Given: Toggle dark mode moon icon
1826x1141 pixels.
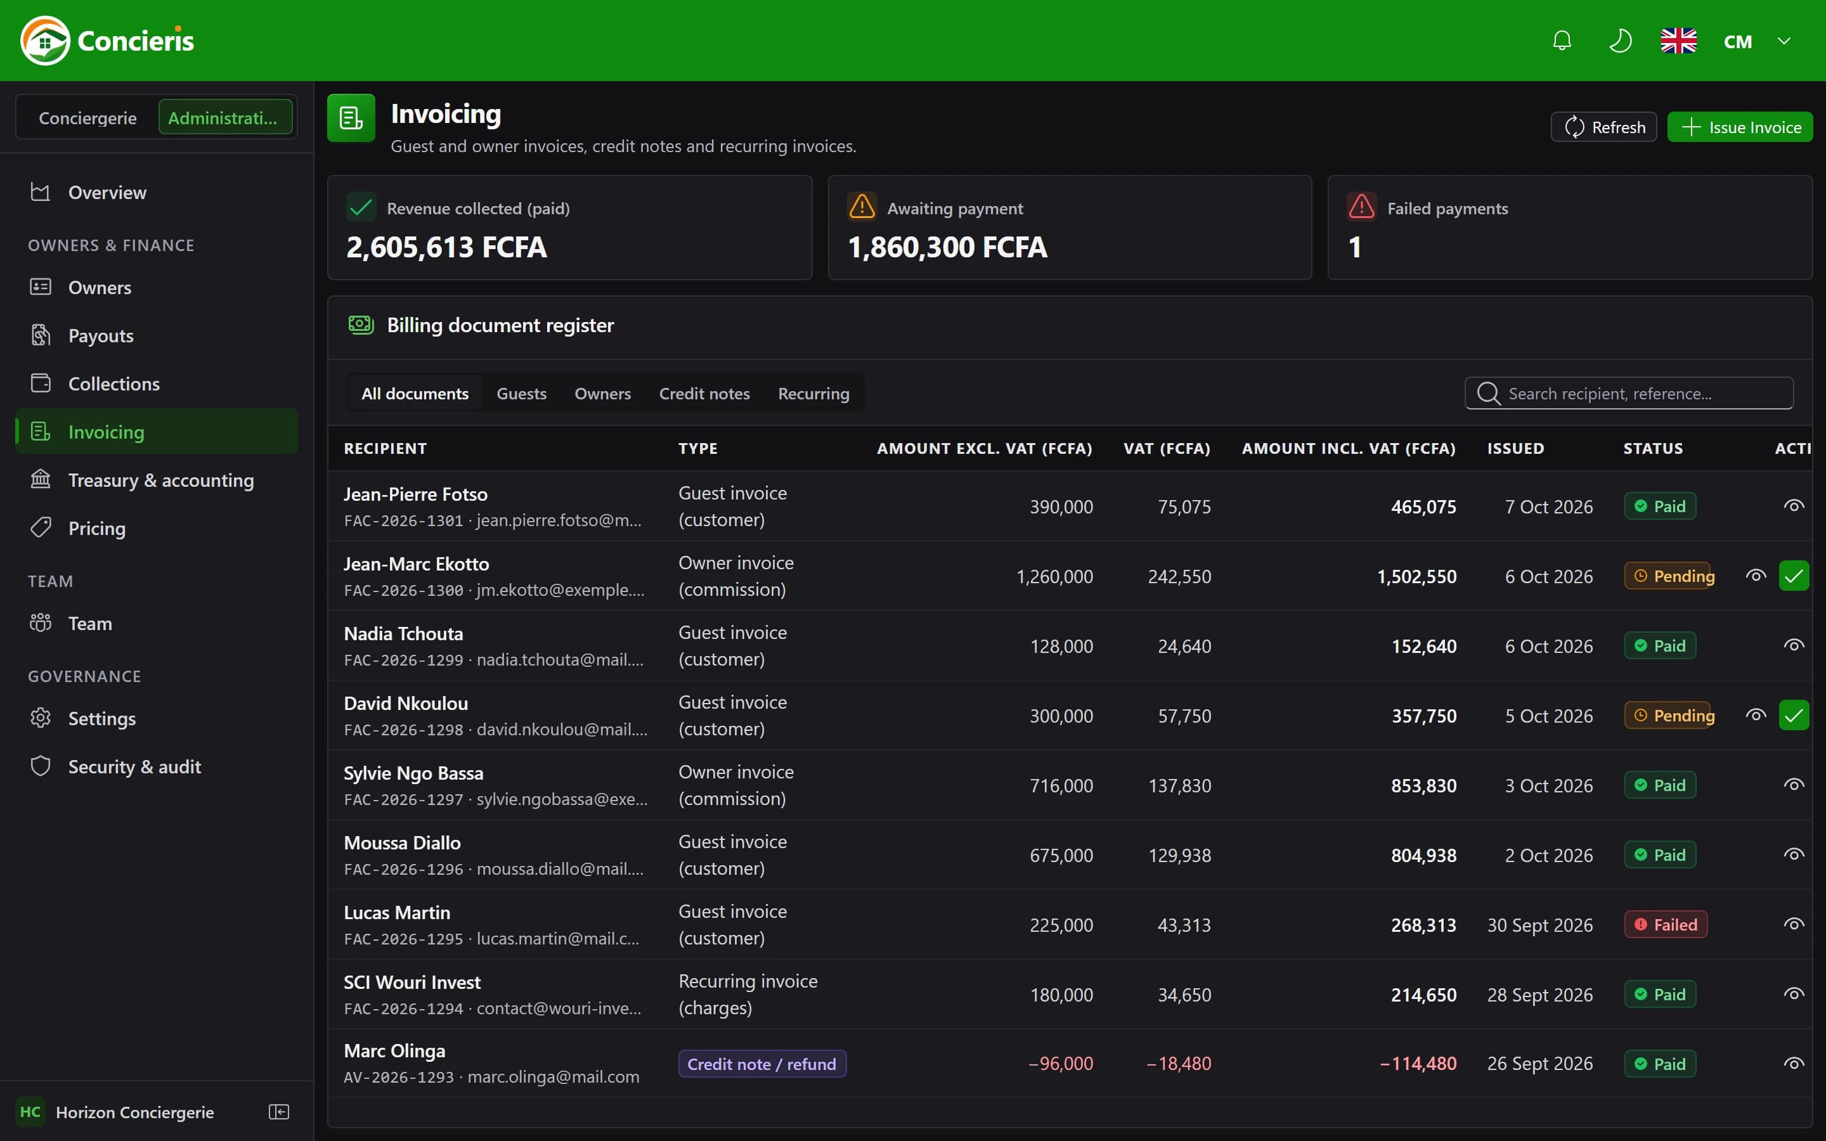Looking at the screenshot, I should pyautogui.click(x=1620, y=41).
